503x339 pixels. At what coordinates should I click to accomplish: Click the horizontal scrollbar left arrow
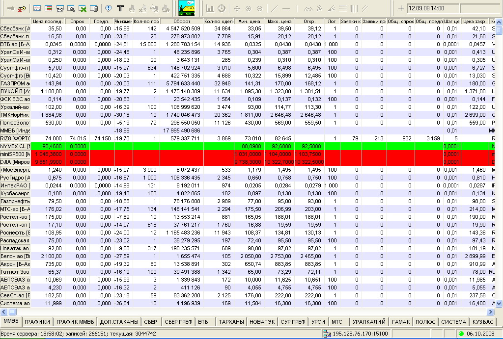pyautogui.click(x=4, y=312)
